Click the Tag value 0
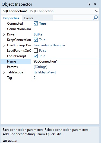The image size is (101, 143). 34,78
